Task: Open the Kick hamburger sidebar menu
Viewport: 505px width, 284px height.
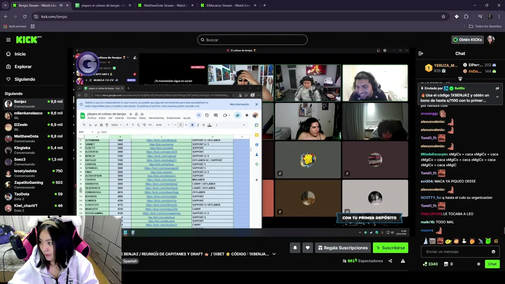Action: (8, 40)
